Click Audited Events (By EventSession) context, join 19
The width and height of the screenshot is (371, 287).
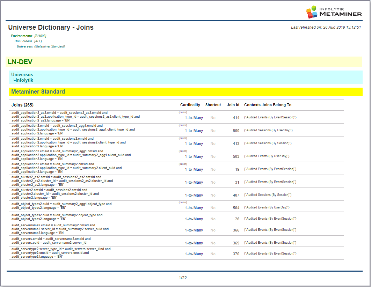(x=270, y=169)
